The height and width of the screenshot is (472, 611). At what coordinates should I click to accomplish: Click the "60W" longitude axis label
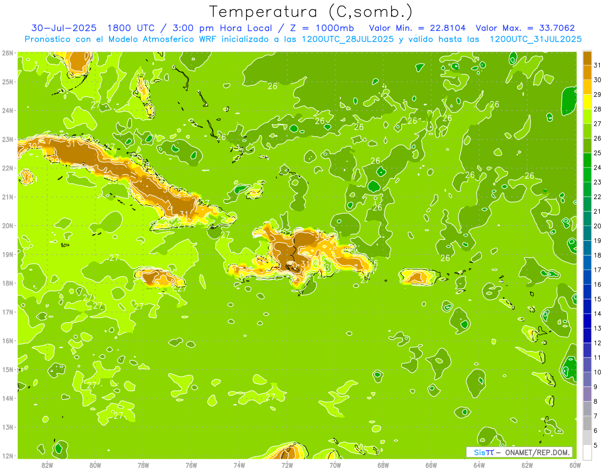coord(575,465)
